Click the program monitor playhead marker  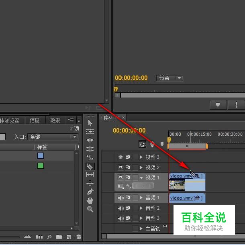point(116,89)
